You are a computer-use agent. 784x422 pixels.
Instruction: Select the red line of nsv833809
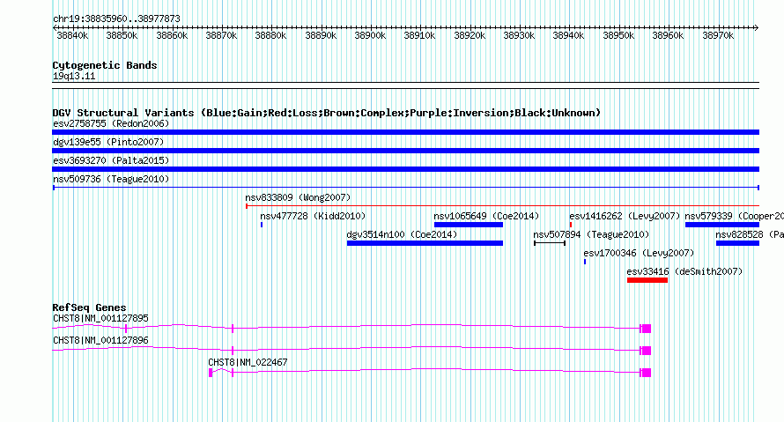point(502,206)
